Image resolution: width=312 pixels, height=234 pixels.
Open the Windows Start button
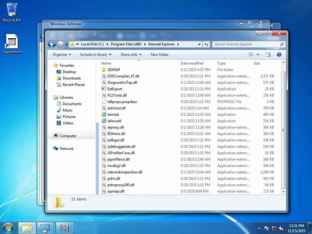coord(8,228)
